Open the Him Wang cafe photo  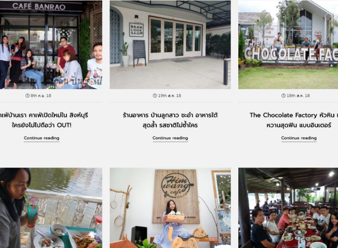170,208
